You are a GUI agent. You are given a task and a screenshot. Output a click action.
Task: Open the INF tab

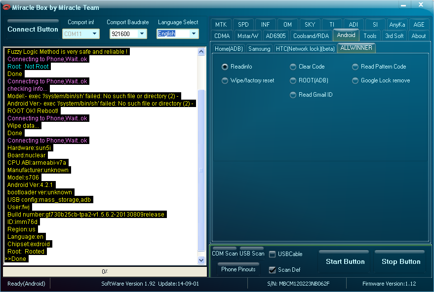(265, 25)
